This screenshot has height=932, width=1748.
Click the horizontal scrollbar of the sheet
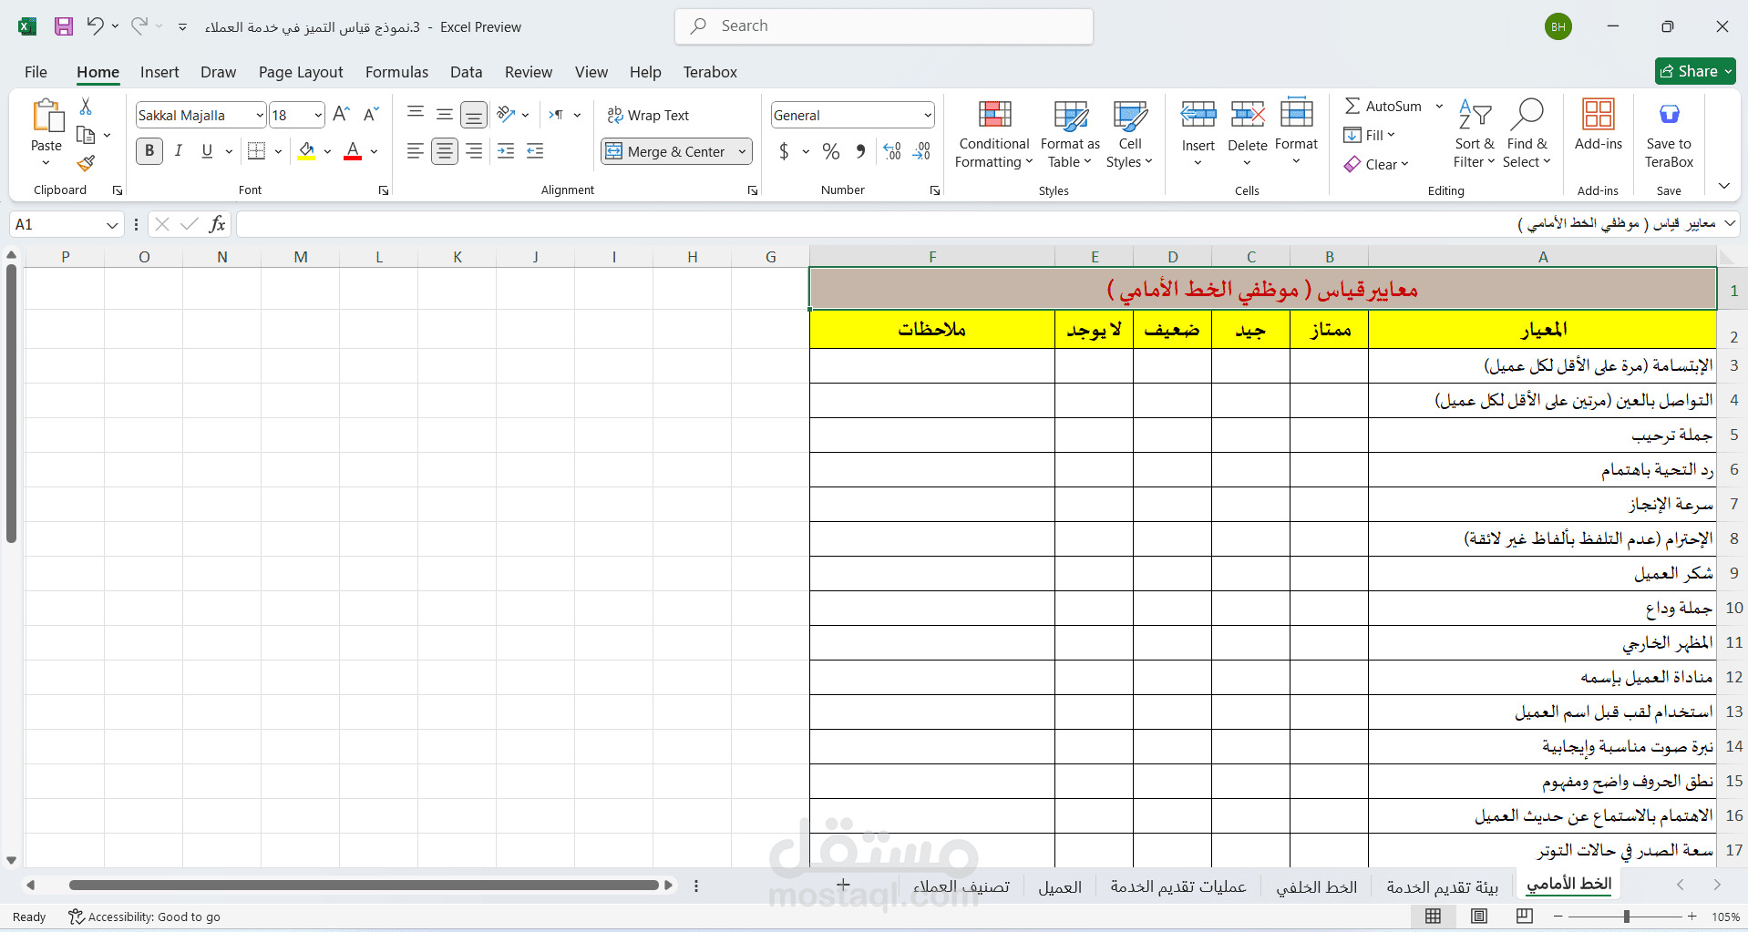pyautogui.click(x=363, y=885)
